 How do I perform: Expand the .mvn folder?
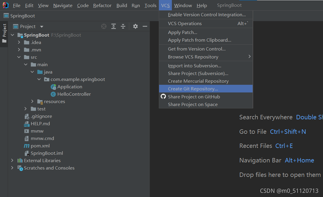coord(19,50)
